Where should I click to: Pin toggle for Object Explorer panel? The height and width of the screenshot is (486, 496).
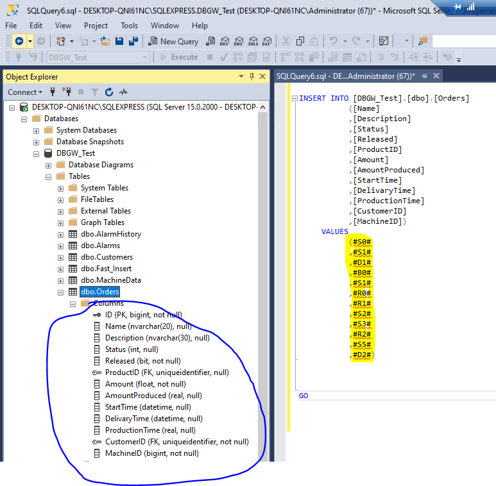pyautogui.click(x=252, y=76)
